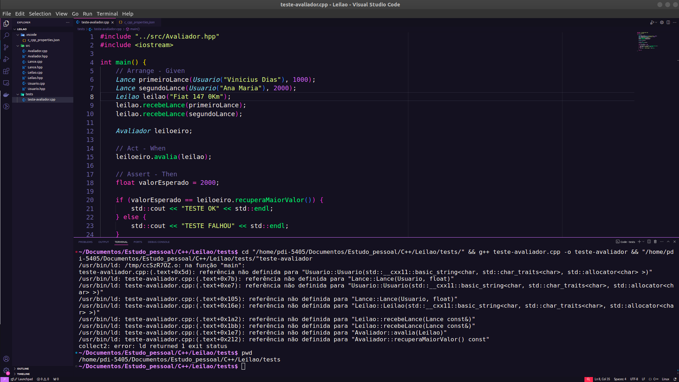679x382 pixels.
Task: Open Avaliador.hpp in the explorer
Action: click(38, 56)
